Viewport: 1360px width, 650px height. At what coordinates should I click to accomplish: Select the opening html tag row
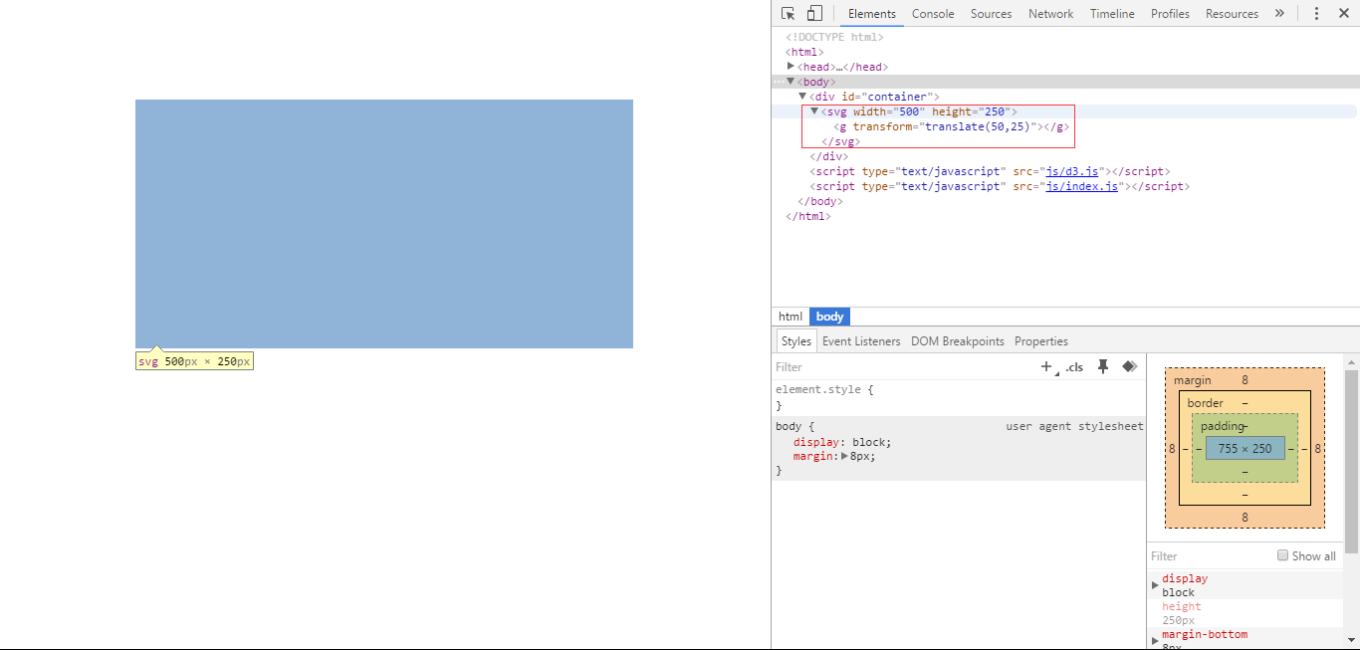[803, 52]
